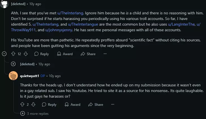Screen dimensions: 206x119
Task: Downvote the first deleted user's comment
Action: point(26,54)
